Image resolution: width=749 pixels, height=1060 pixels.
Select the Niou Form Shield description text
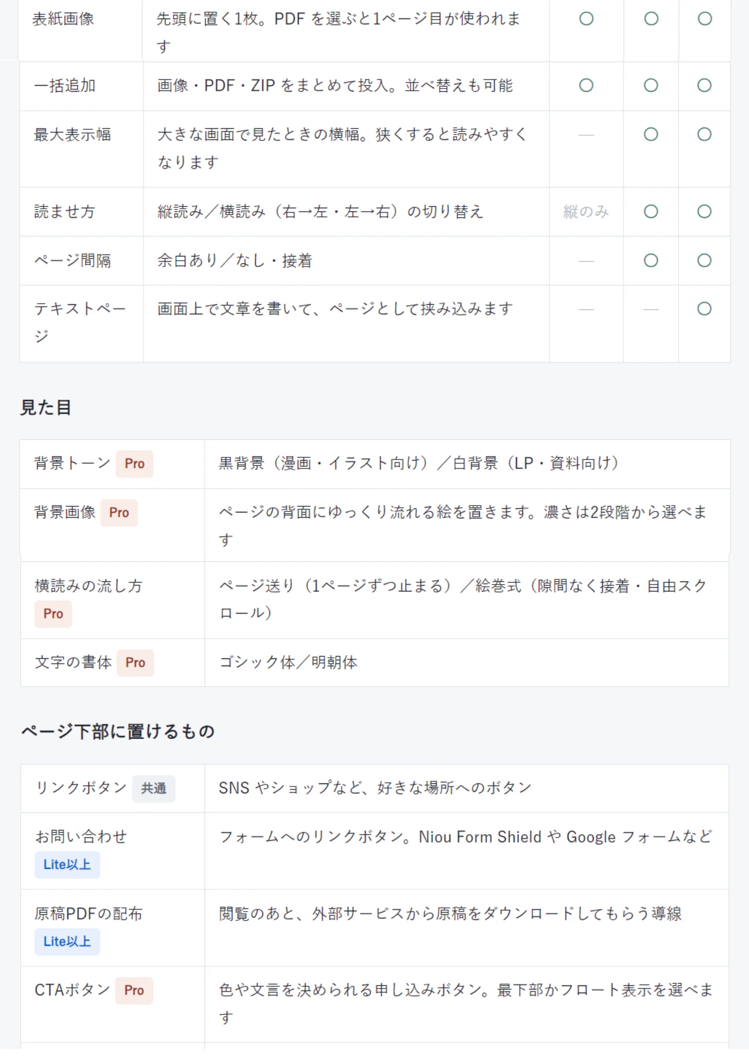(466, 837)
